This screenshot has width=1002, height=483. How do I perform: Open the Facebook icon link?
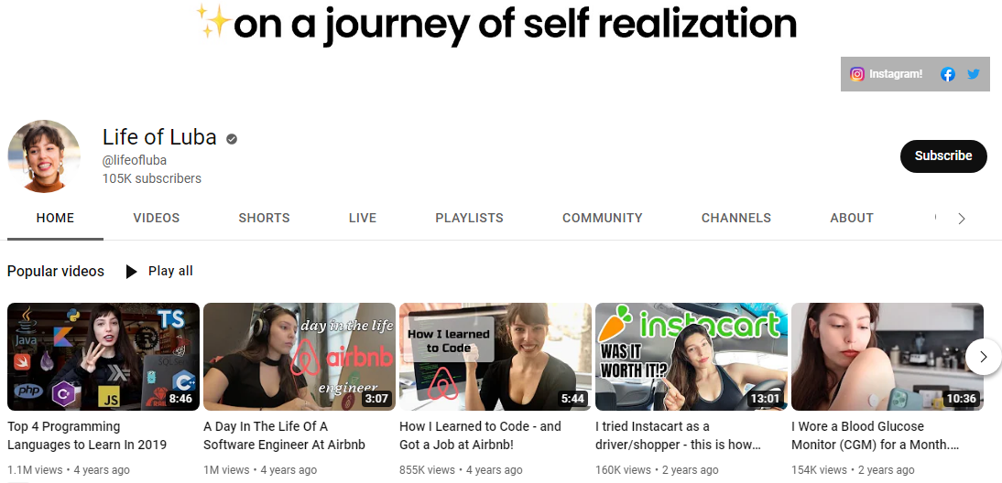(x=948, y=74)
